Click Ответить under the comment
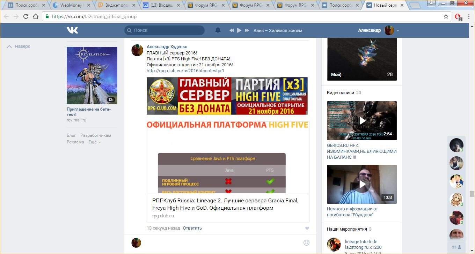475x254 pixels. [x=192, y=228]
